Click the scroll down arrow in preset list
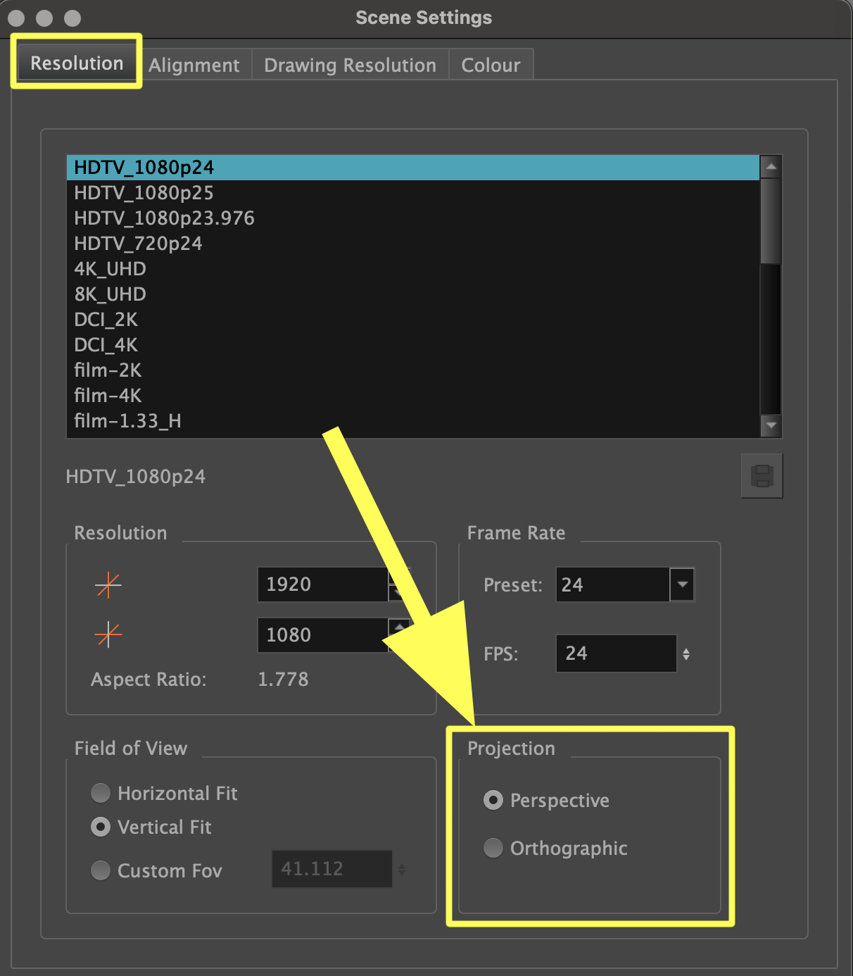This screenshot has width=853, height=976. coord(771,425)
